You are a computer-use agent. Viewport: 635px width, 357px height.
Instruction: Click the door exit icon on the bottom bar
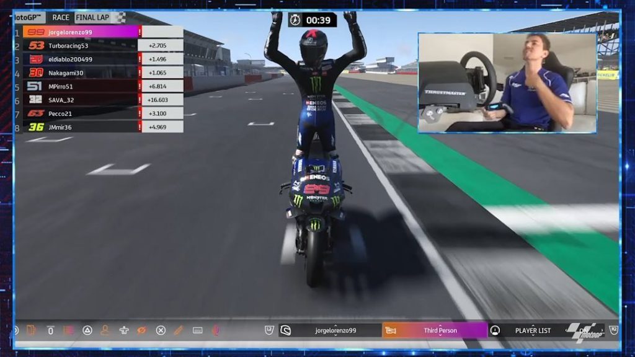tap(29, 330)
